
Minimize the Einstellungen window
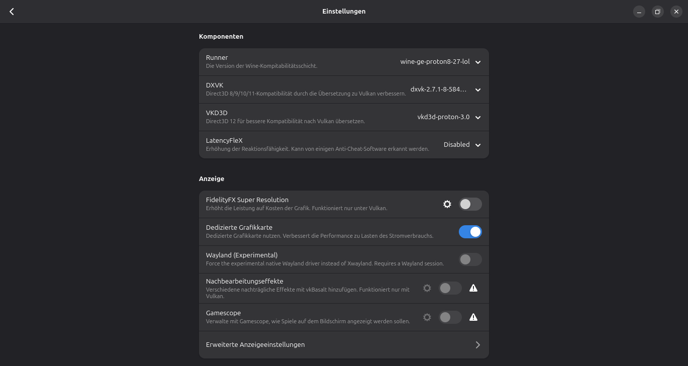click(639, 12)
